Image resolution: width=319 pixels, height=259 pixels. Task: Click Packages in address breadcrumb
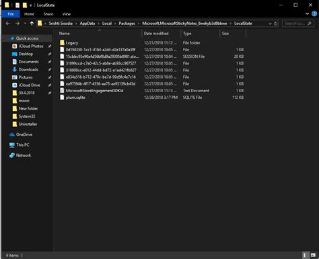tap(127, 24)
